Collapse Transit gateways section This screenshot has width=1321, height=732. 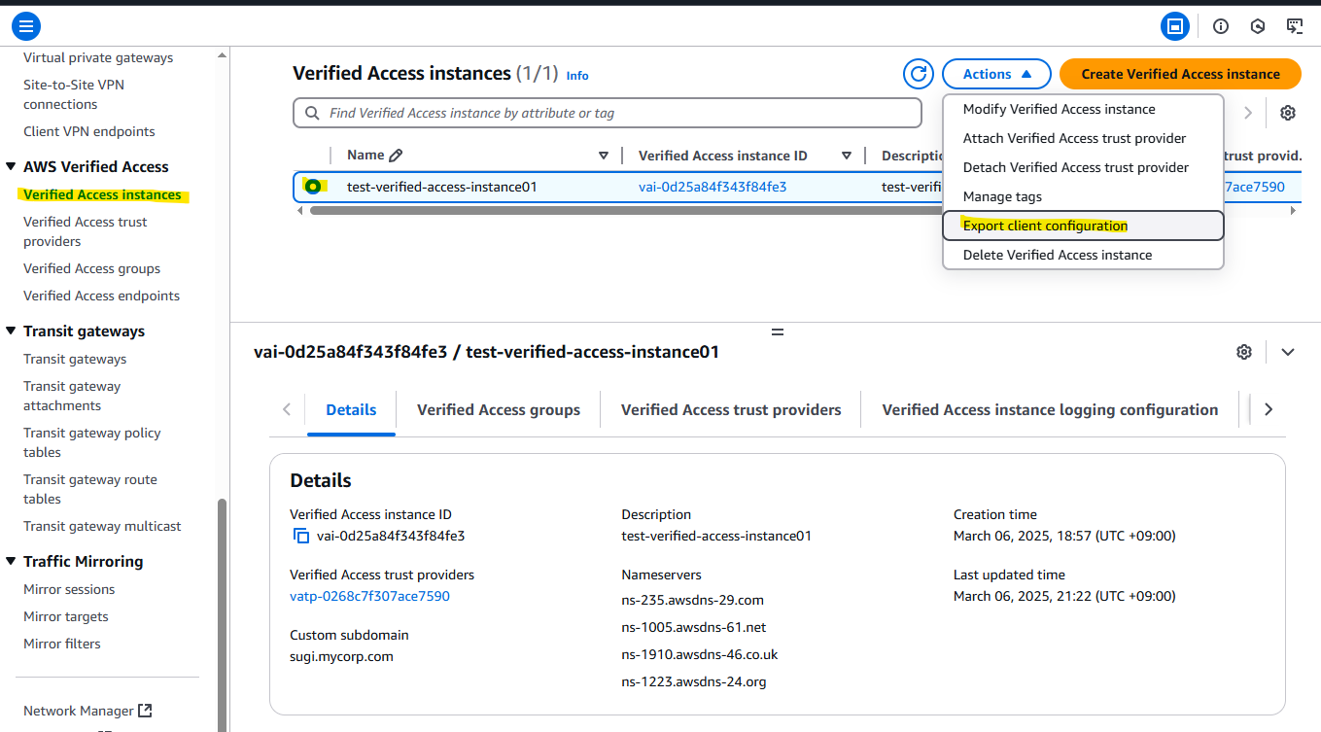click(x=12, y=331)
